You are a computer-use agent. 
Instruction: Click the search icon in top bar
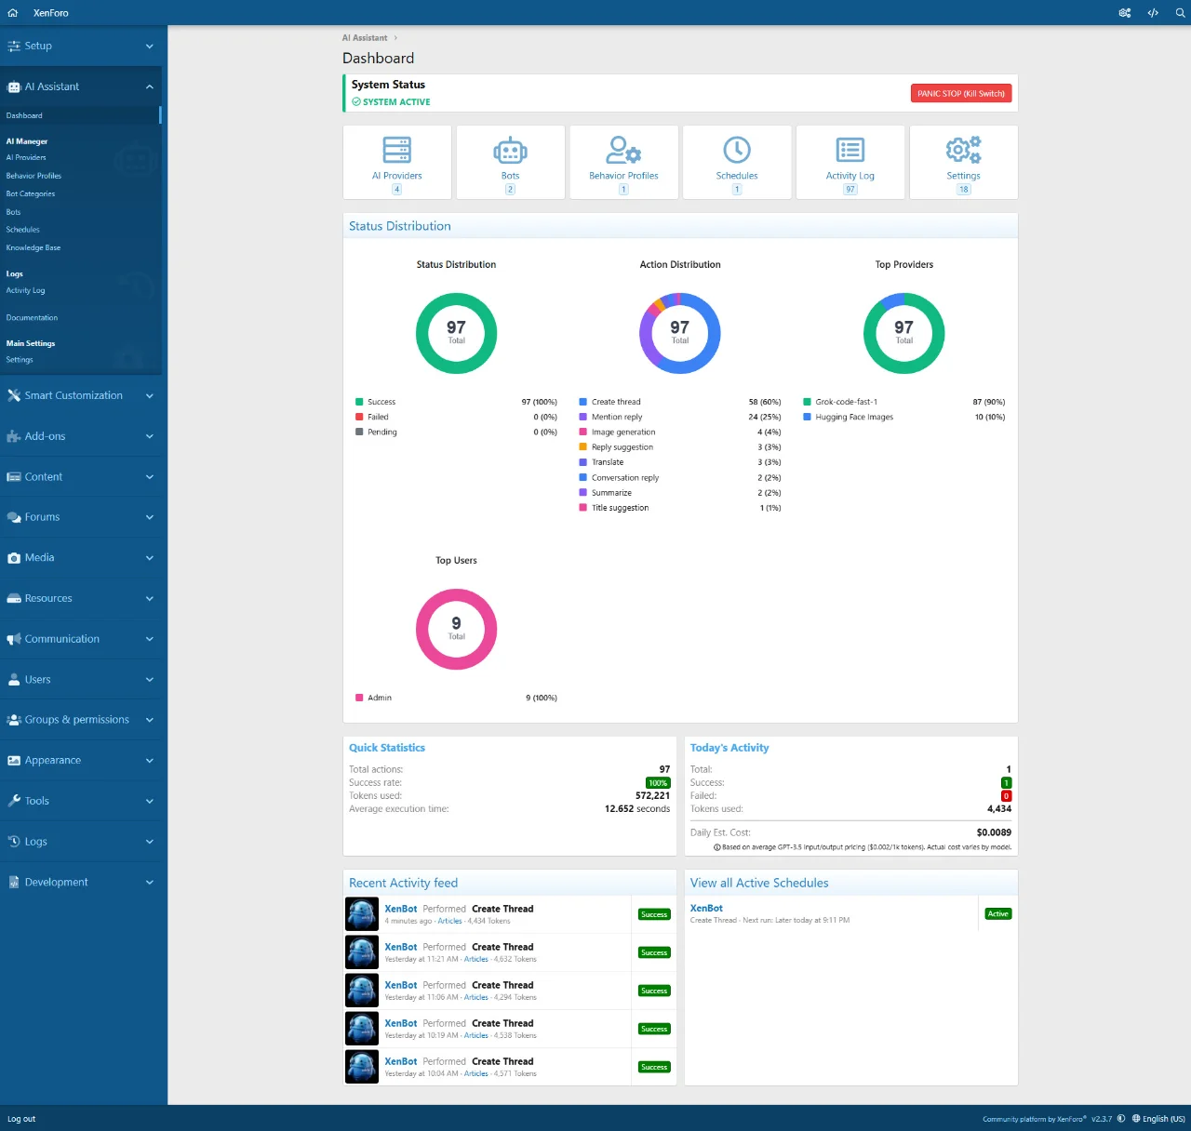[1180, 13]
